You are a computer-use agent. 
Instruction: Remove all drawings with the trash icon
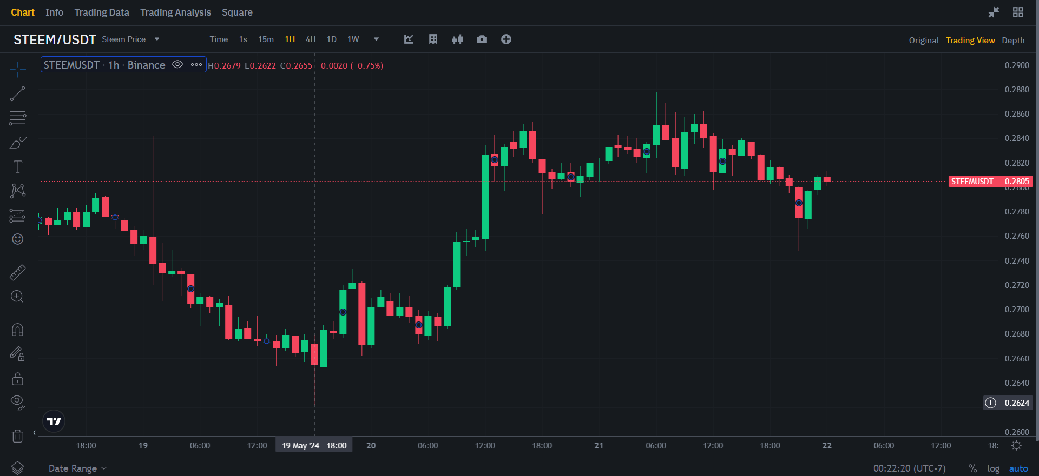pyautogui.click(x=17, y=435)
